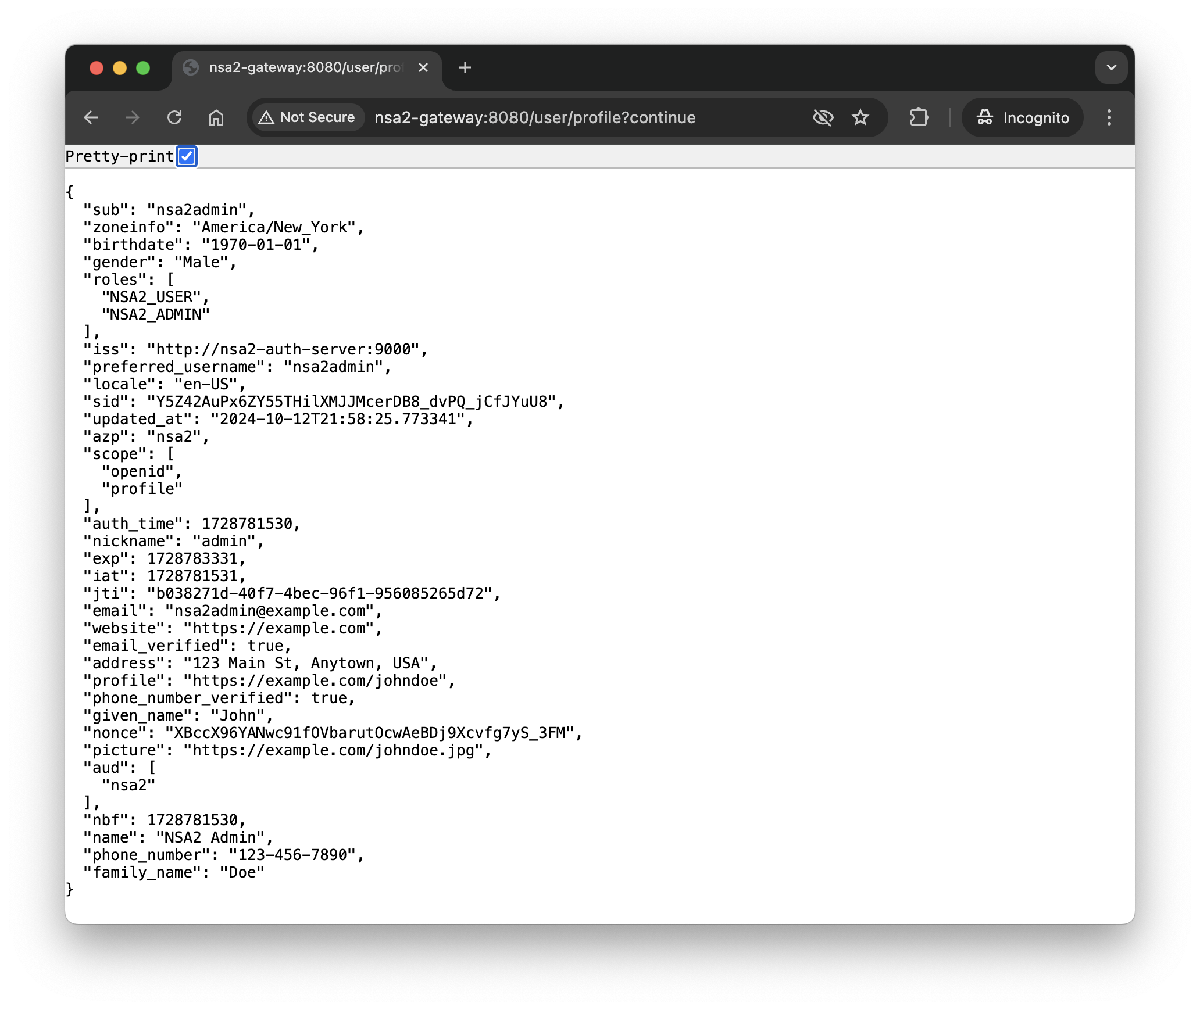Click the "gender": "Male" line
Viewport: 1200px width, 1010px height.
click(160, 262)
